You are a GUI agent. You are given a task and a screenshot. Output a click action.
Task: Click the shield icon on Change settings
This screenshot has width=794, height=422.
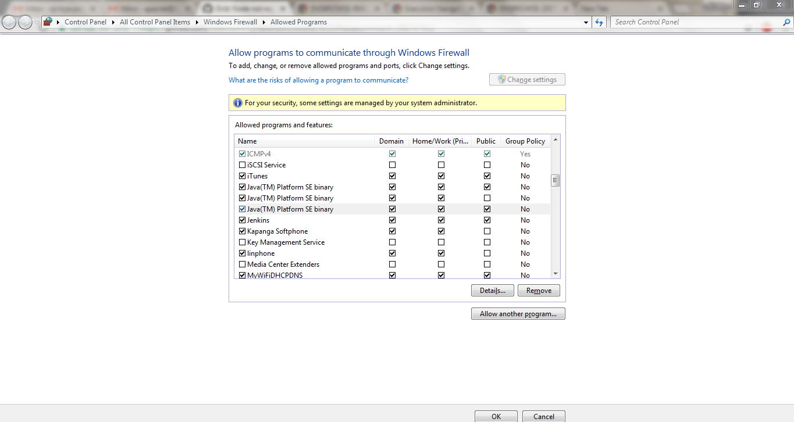point(500,79)
